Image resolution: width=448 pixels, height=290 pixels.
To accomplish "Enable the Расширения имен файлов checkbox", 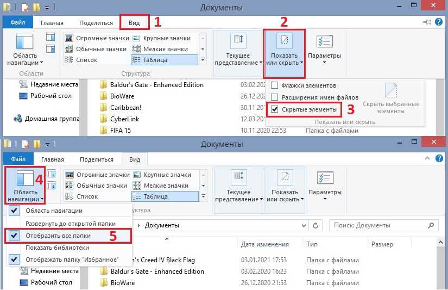I will (x=275, y=97).
